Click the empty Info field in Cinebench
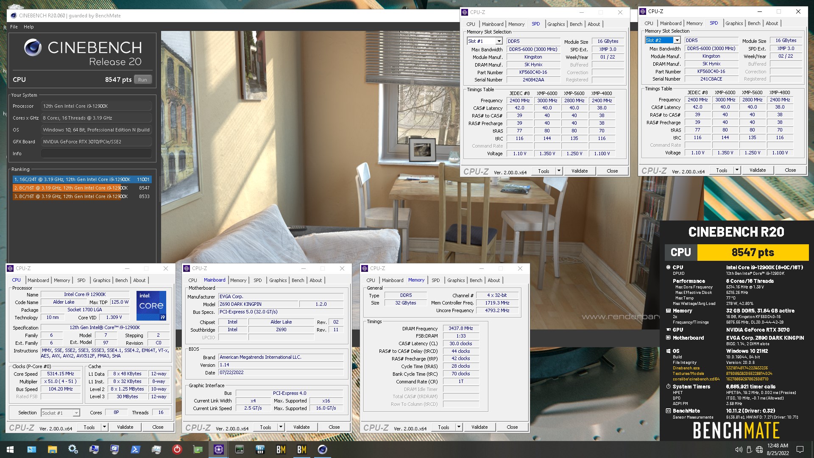 tap(96, 154)
